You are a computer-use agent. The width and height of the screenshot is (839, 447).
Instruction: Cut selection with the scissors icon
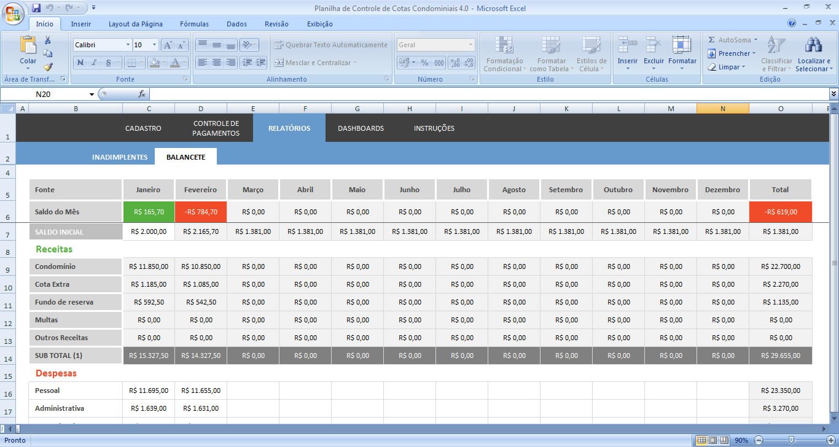tap(48, 40)
